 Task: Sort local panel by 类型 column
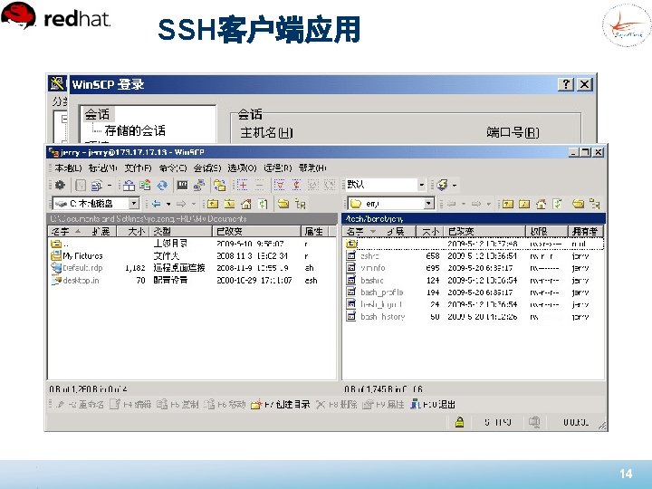click(x=181, y=231)
